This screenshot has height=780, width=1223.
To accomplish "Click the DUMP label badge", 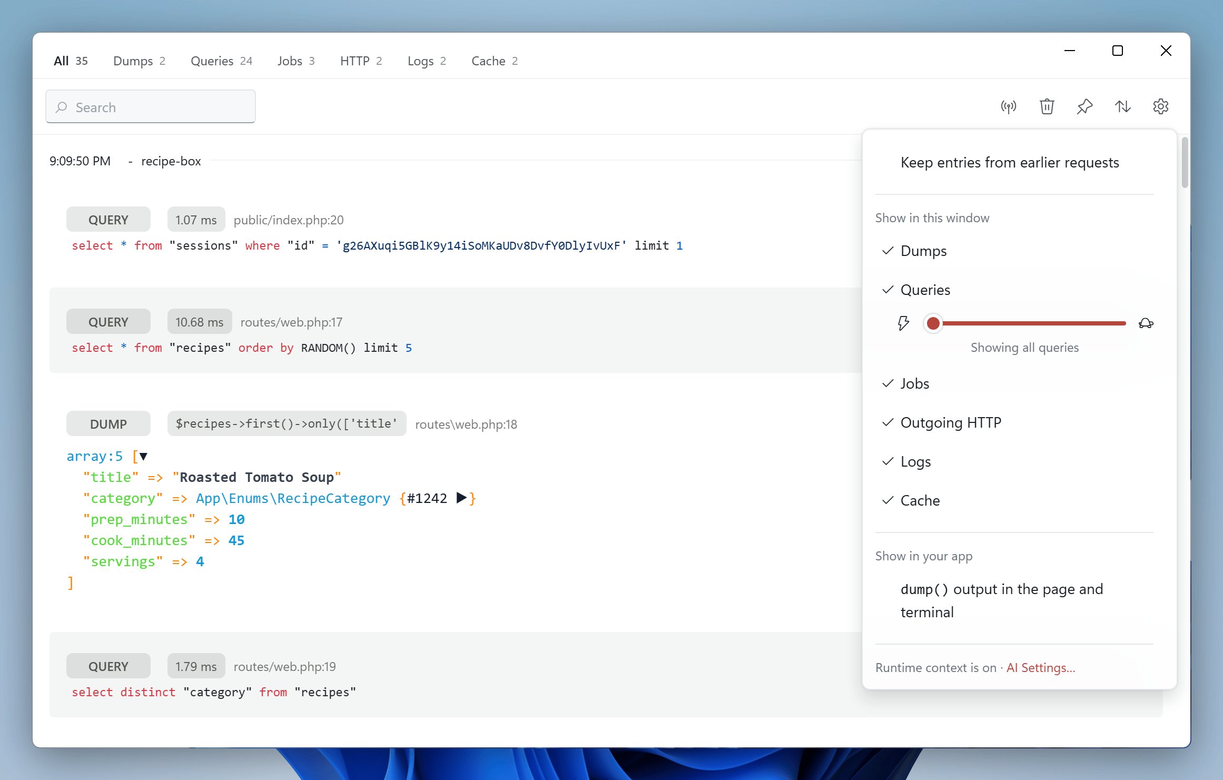I will point(109,424).
